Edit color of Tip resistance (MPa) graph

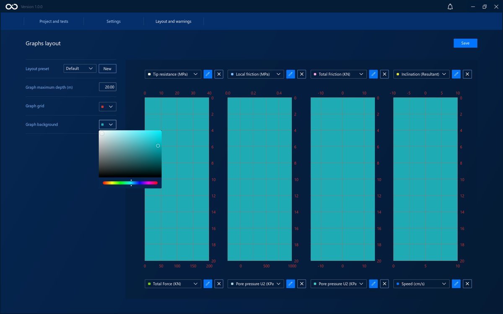pyautogui.click(x=207, y=74)
